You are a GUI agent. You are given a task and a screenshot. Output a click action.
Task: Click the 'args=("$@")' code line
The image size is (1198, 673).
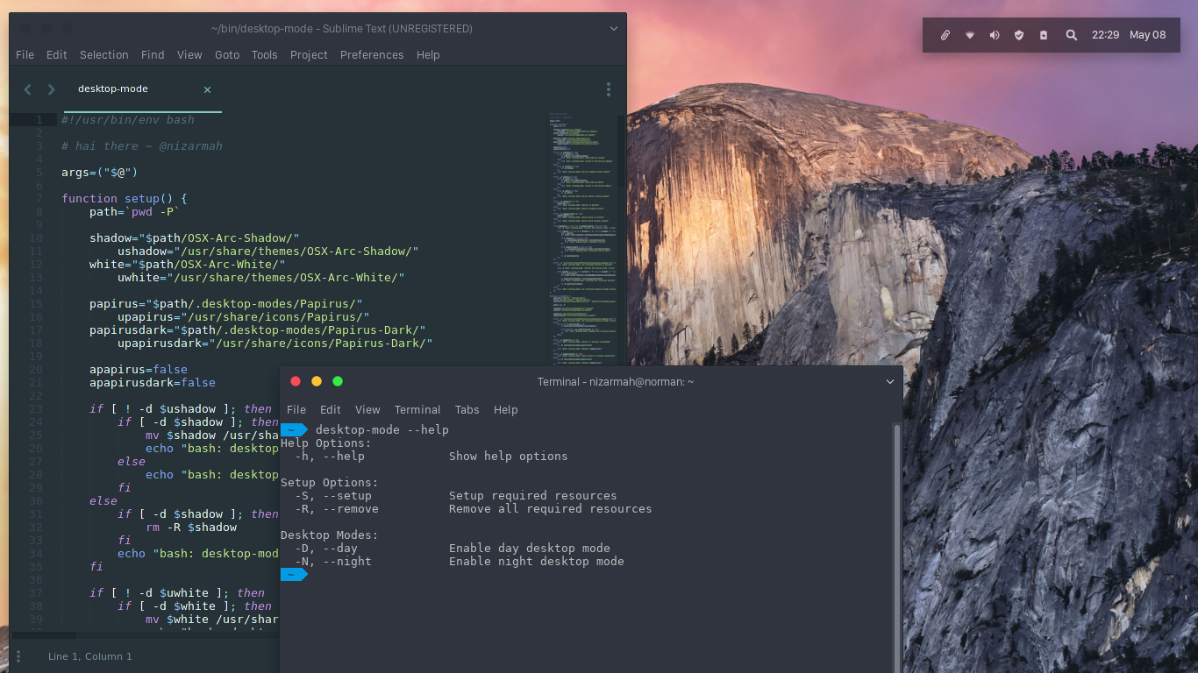coord(100,173)
